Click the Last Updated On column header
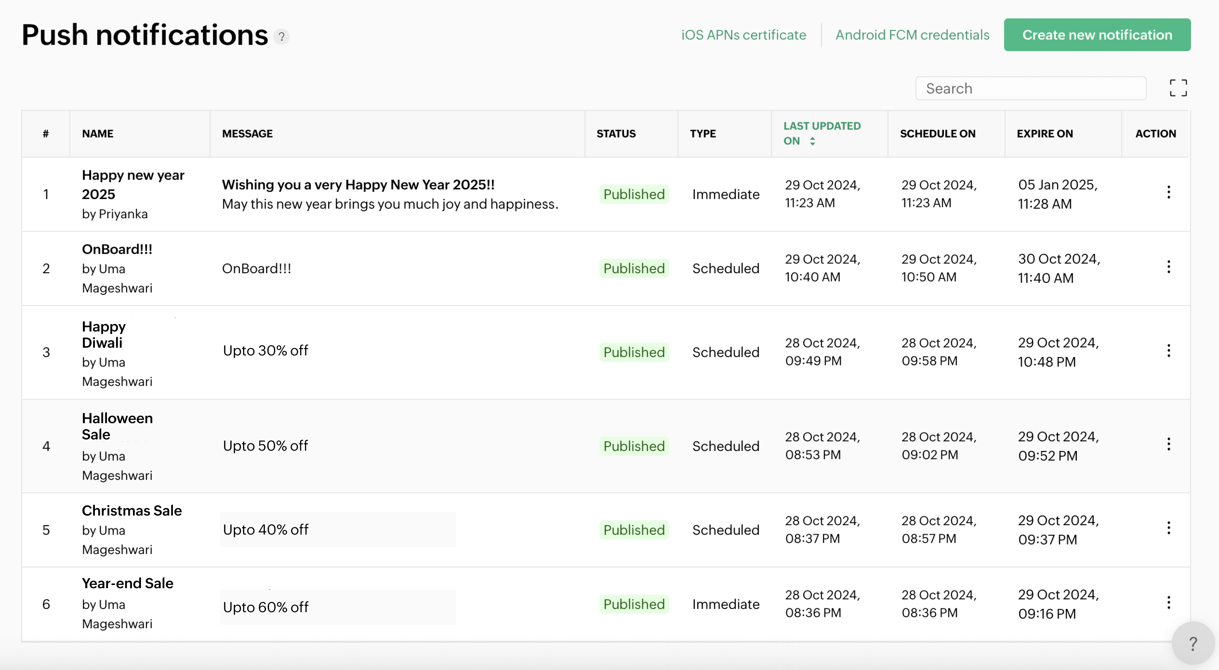Viewport: 1219px width, 670px height. (821, 126)
